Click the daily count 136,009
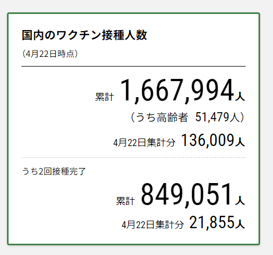The height and width of the screenshot is (255, 273). [208, 141]
